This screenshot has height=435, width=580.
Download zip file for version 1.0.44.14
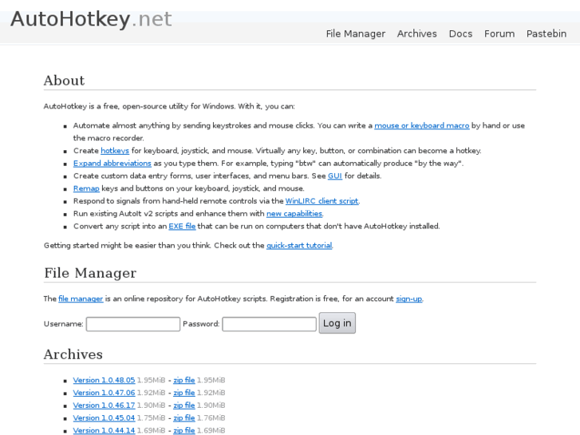(x=184, y=430)
